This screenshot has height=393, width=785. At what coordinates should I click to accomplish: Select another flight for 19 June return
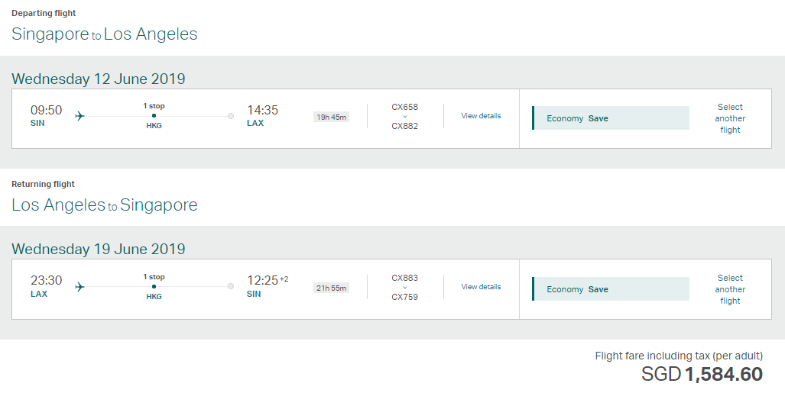click(730, 289)
